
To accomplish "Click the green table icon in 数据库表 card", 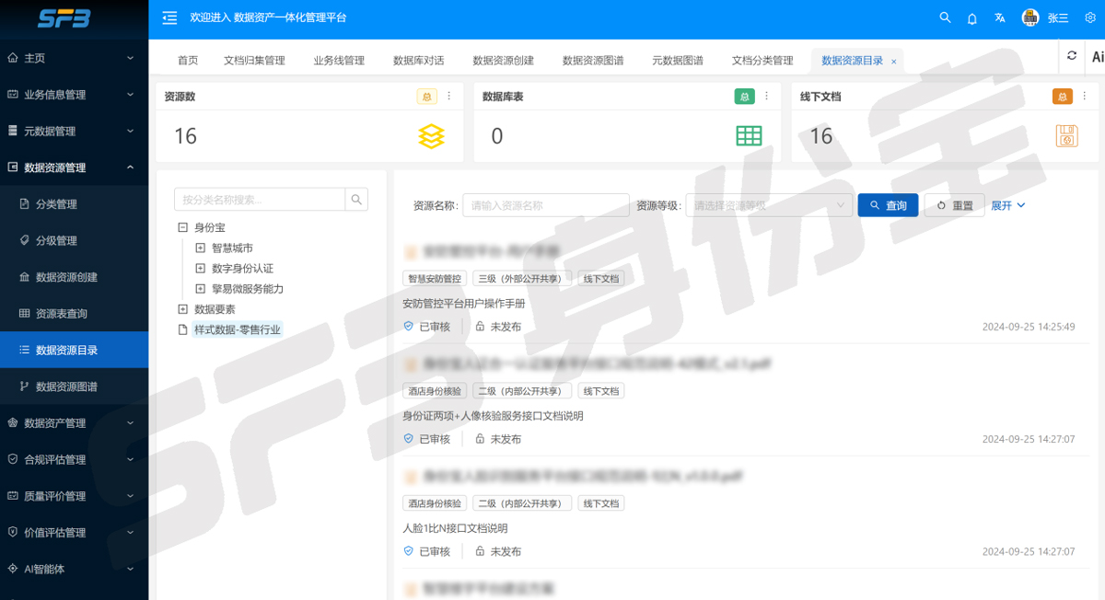I will coord(749,136).
